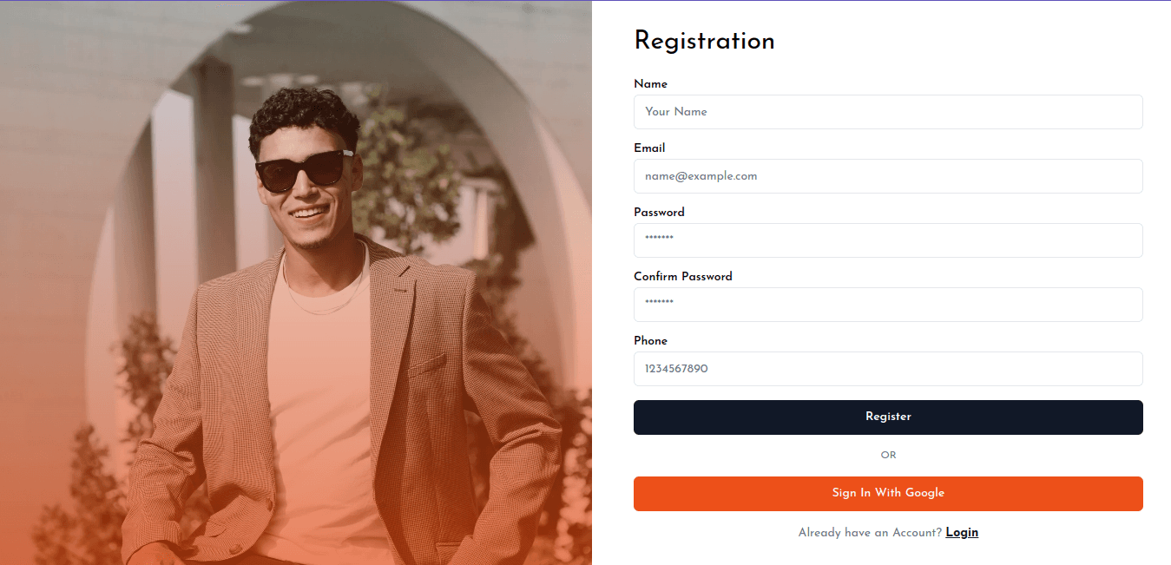1171x565 pixels.
Task: Open the Login link
Action: point(962,532)
